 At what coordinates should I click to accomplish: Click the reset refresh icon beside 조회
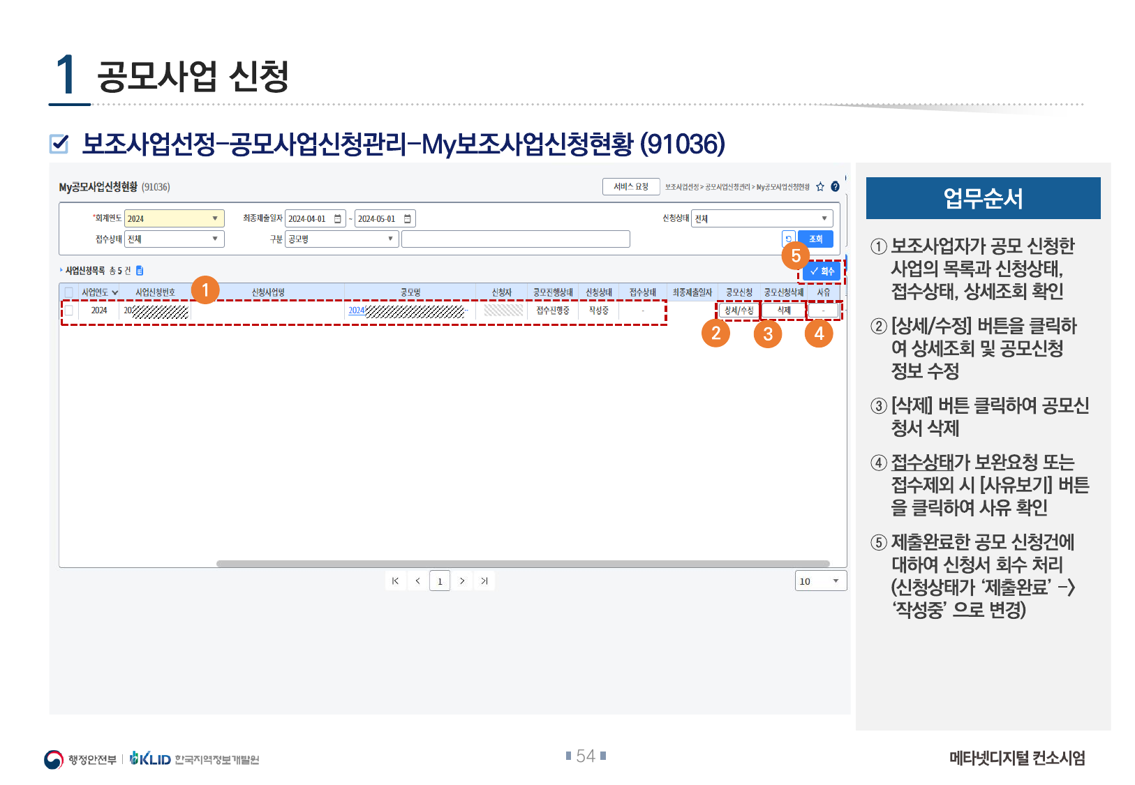click(x=789, y=239)
